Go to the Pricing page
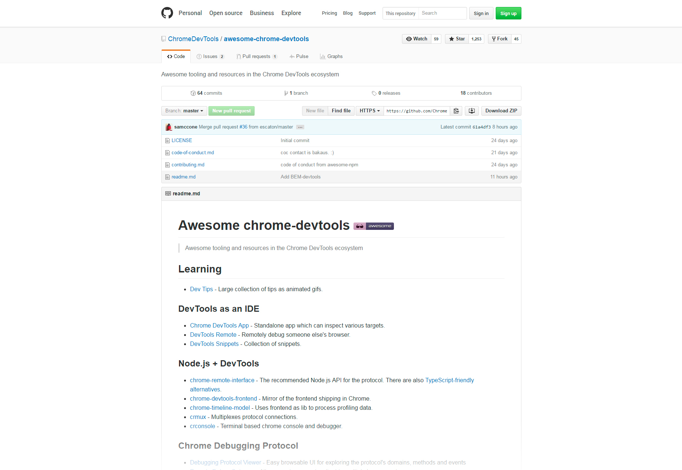The height and width of the screenshot is (470, 682). (x=329, y=13)
